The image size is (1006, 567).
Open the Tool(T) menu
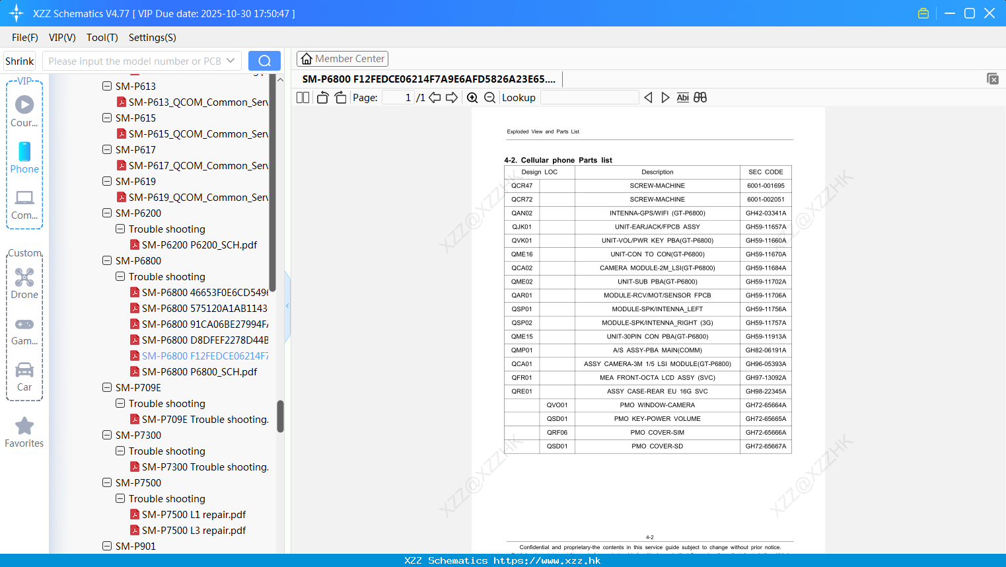(102, 38)
